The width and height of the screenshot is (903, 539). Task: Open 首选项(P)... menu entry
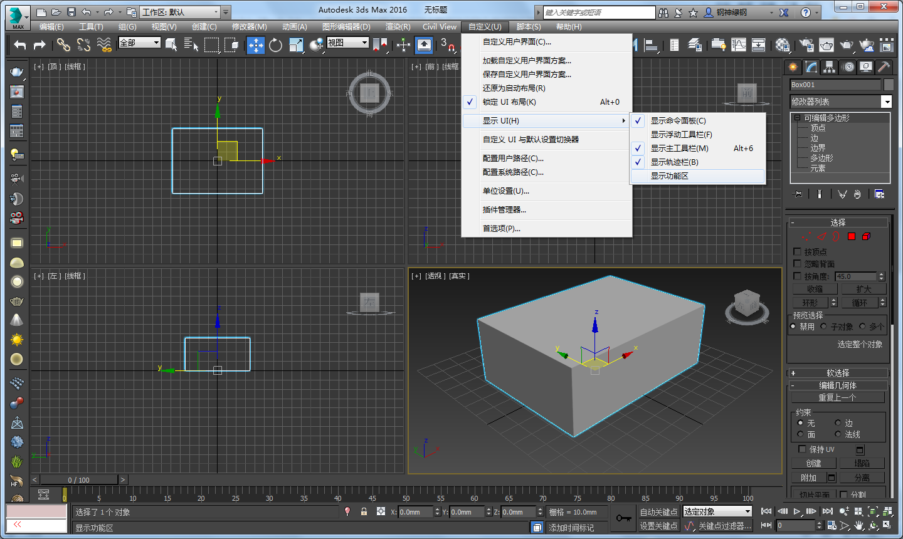[546, 228]
